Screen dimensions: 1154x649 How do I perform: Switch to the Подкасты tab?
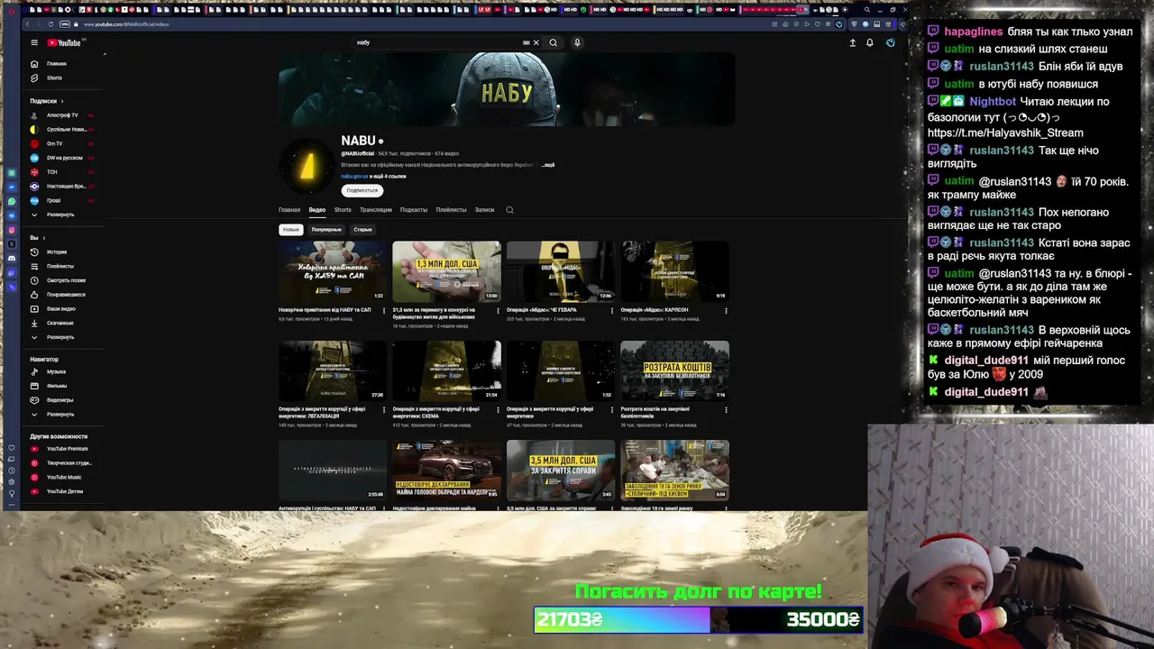(x=414, y=210)
